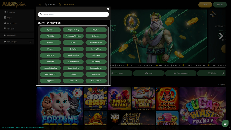Open the Live Casino tab

coord(66,5)
